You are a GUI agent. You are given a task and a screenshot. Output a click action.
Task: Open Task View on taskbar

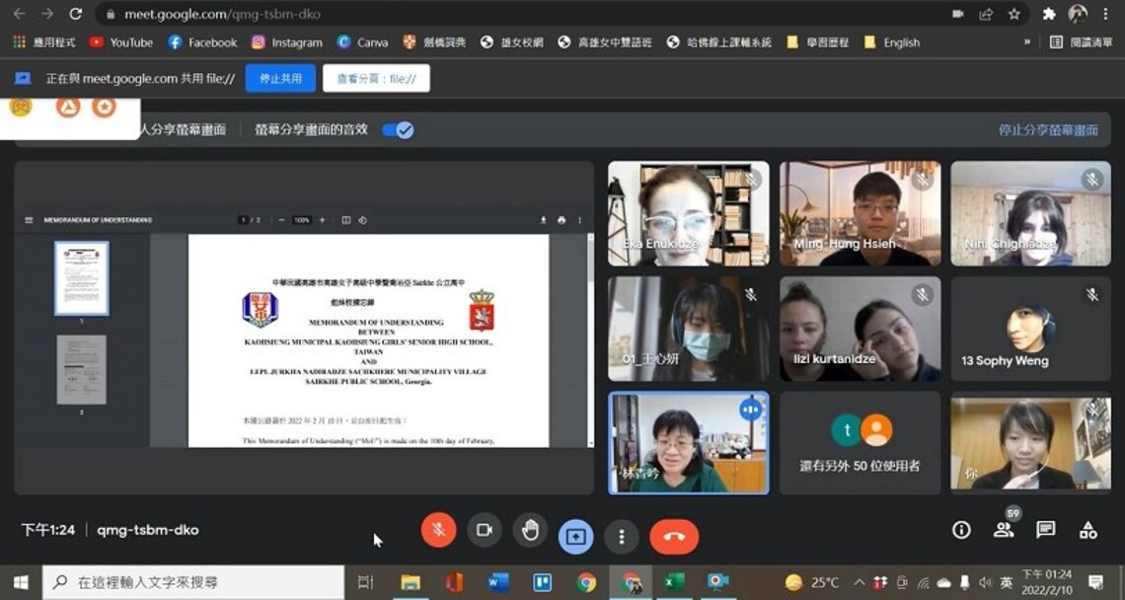point(365,582)
